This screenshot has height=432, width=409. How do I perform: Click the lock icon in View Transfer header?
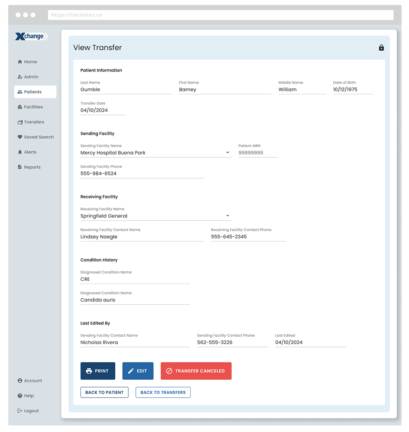coord(381,48)
